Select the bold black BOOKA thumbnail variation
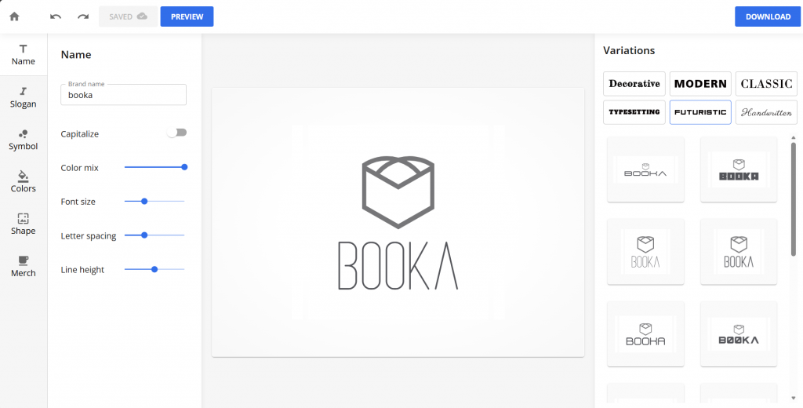Viewport: 803px width, 408px height. (x=739, y=169)
